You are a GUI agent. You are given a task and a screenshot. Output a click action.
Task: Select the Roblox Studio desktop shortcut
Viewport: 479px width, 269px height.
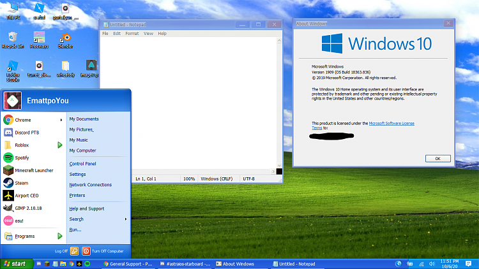[x=13, y=71]
